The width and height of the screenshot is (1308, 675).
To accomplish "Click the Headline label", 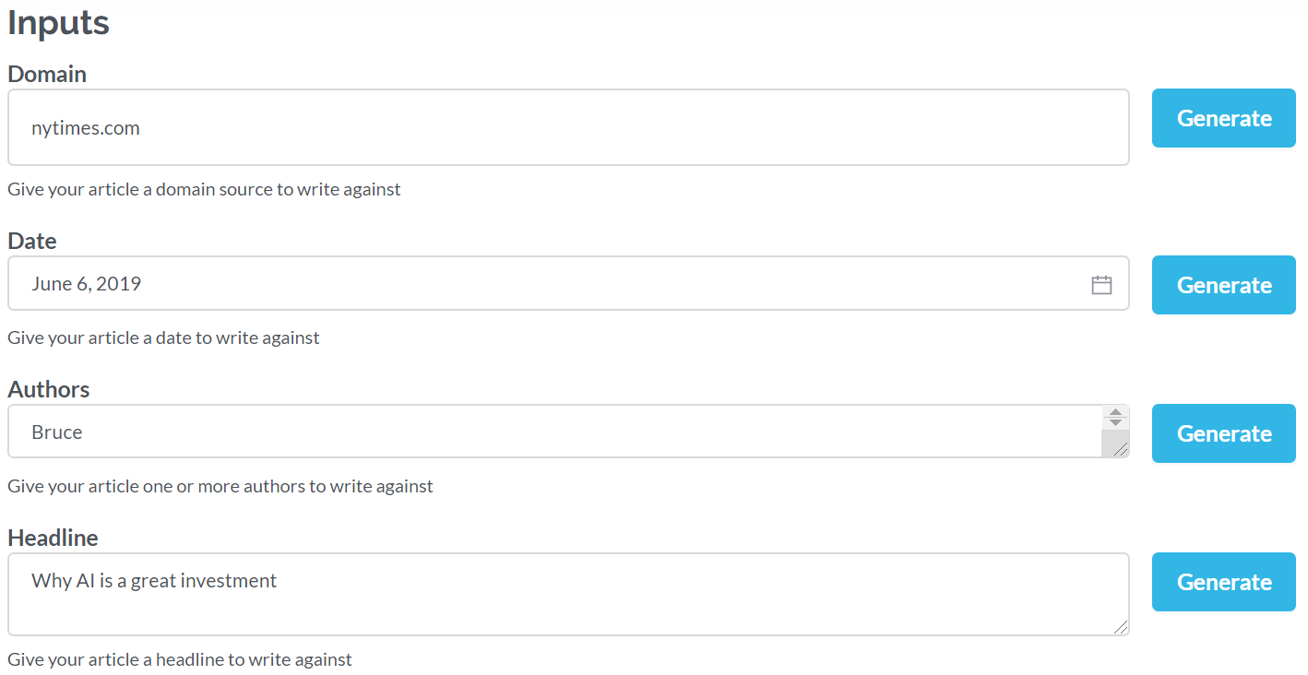I will [53, 538].
